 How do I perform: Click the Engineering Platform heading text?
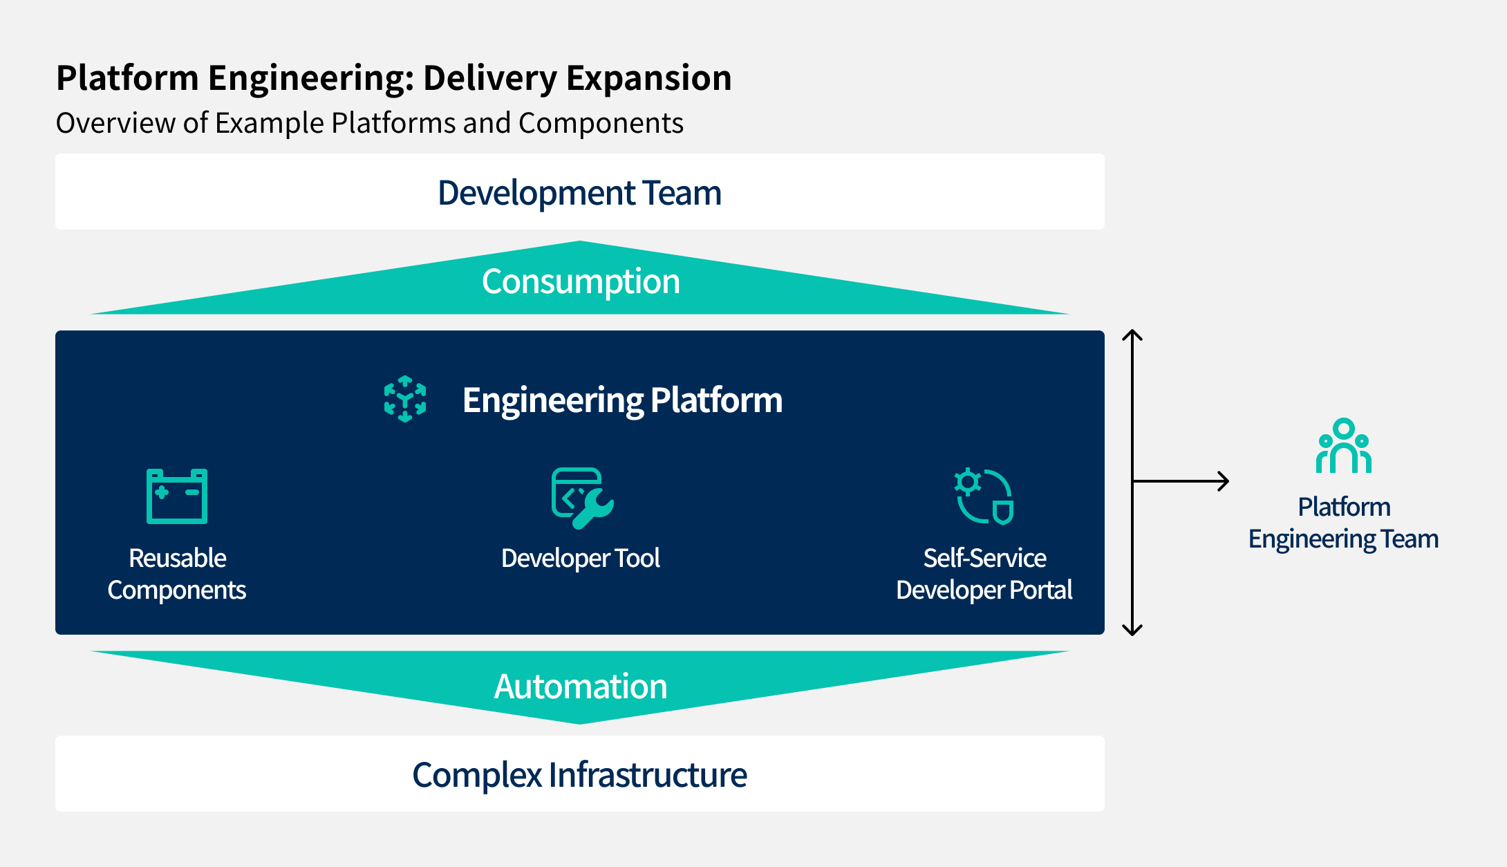click(622, 400)
